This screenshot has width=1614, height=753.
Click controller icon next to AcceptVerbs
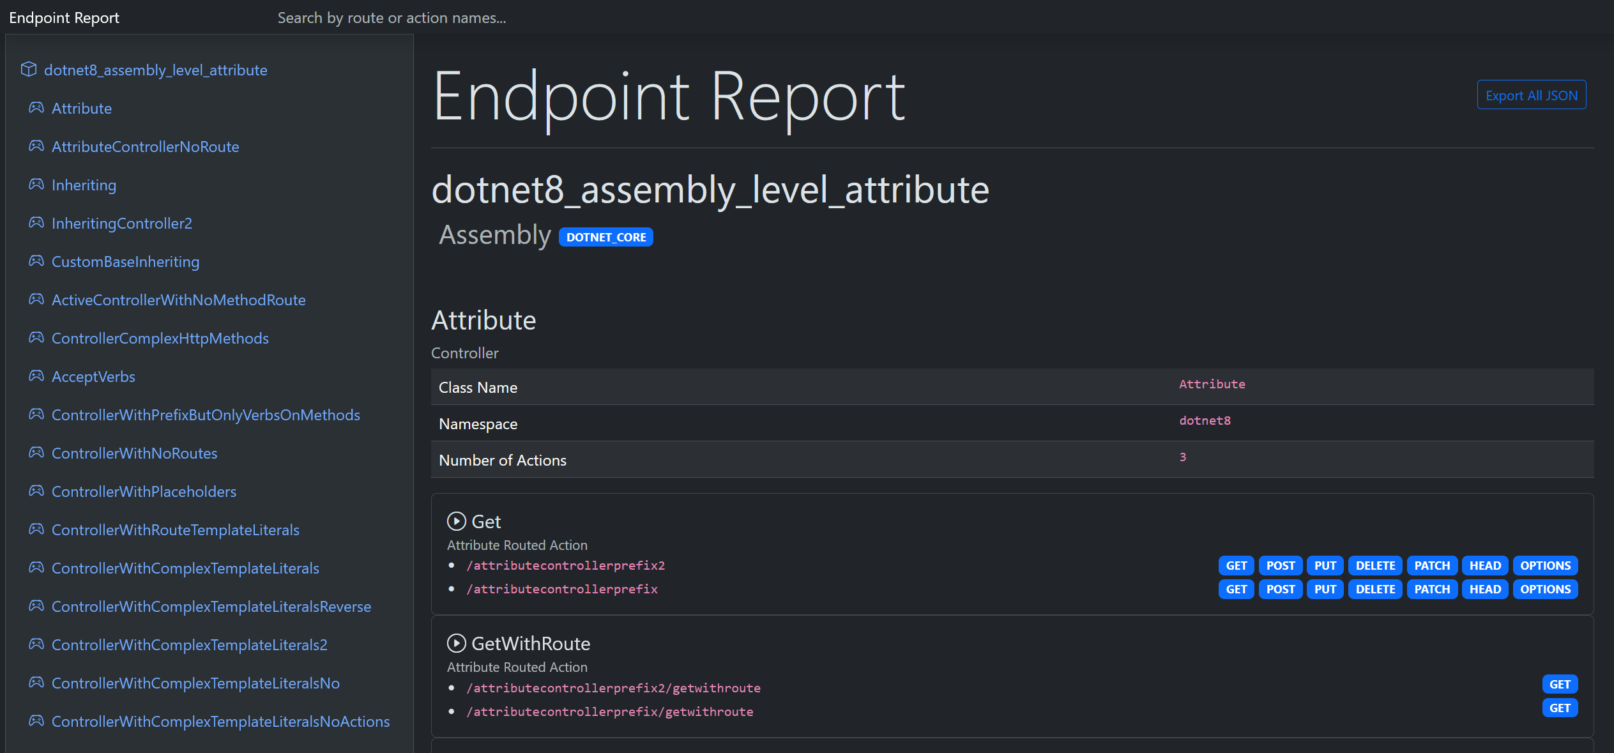(36, 376)
